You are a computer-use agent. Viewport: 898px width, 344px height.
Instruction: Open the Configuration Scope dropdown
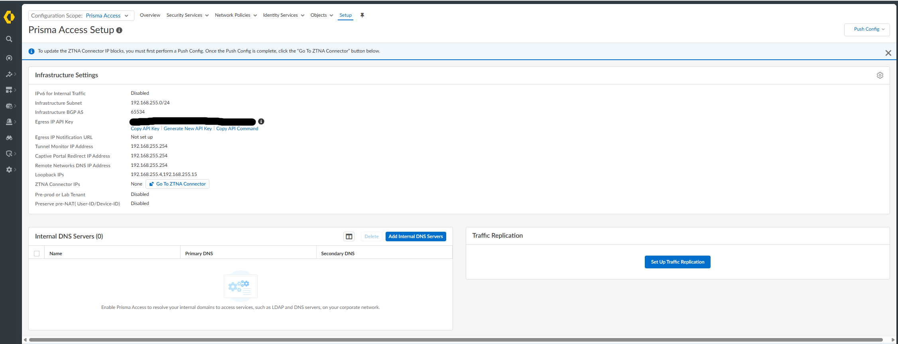pos(81,16)
